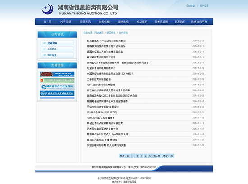Click 网站首页 in the breadcrumb path

(x=99, y=33)
